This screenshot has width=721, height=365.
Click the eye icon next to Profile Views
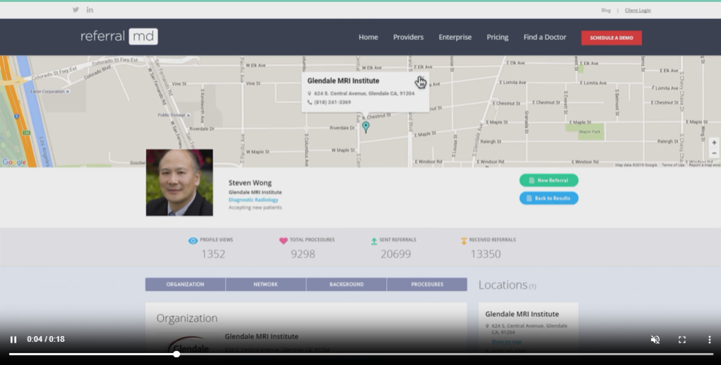pos(192,240)
